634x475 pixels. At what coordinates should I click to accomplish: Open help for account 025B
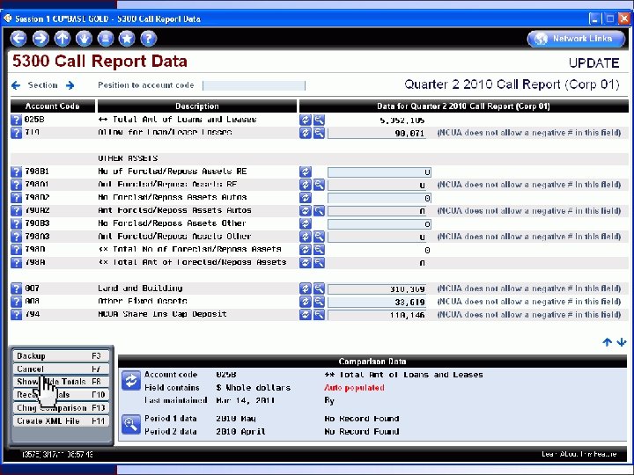pos(16,120)
